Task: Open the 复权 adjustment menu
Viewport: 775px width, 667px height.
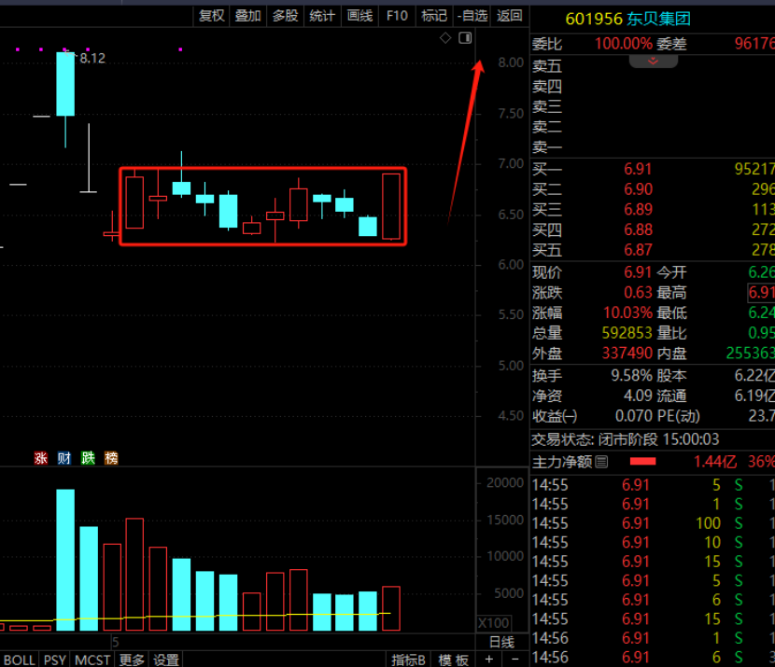Action: click(211, 16)
